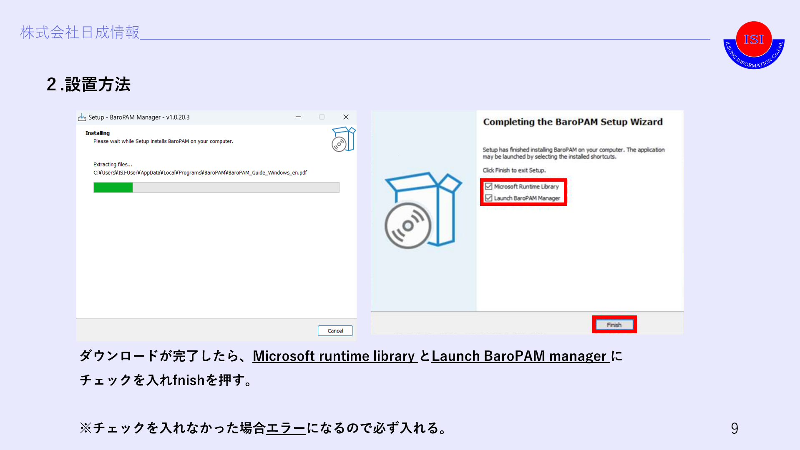Click the Completing the BaroPAM Setup Wizard title
Screen dimensions: 800x450
tap(573, 122)
